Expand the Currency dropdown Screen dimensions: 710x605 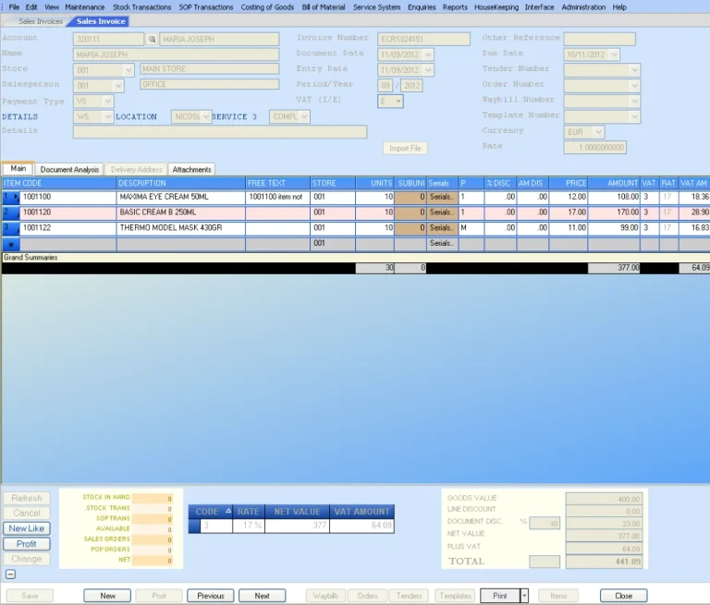coord(599,132)
